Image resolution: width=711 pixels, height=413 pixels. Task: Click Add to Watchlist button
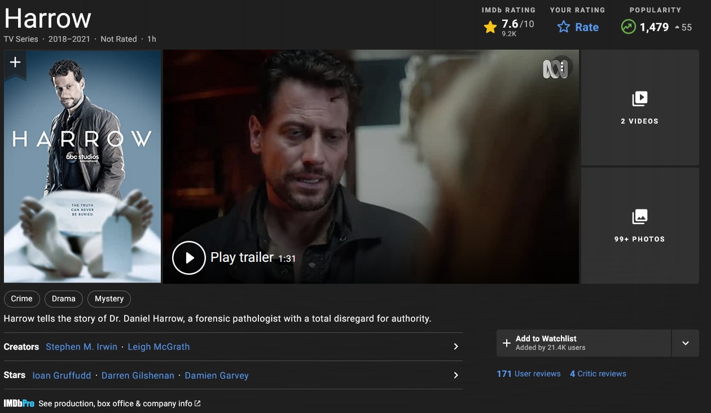(583, 343)
